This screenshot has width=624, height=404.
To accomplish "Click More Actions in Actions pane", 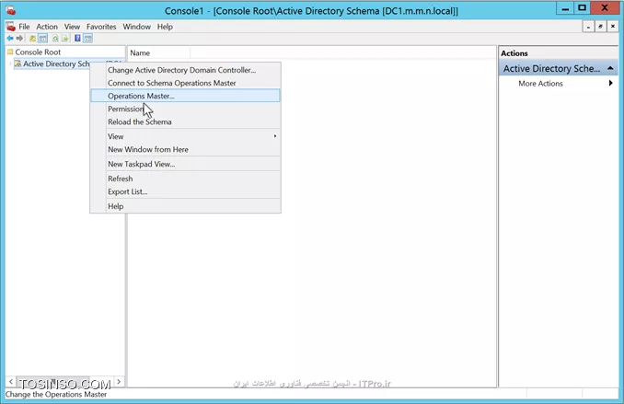I will pos(540,84).
